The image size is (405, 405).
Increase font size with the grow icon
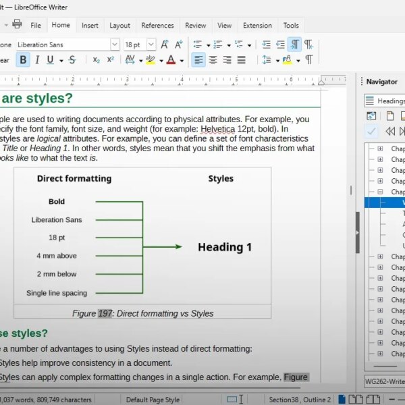[x=165, y=45]
